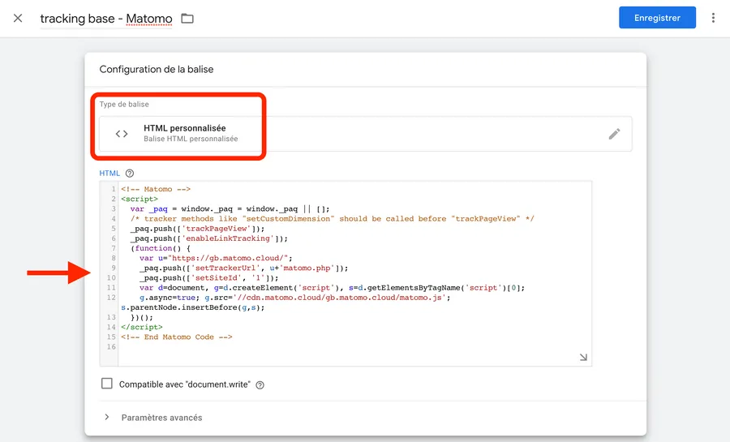This screenshot has width=730, height=442.
Task: Click the code brackets icon for HTML personnalisée
Action: [122, 134]
